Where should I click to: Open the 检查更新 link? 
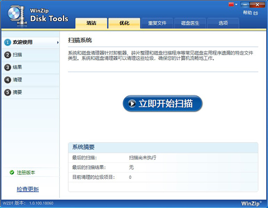(28, 189)
